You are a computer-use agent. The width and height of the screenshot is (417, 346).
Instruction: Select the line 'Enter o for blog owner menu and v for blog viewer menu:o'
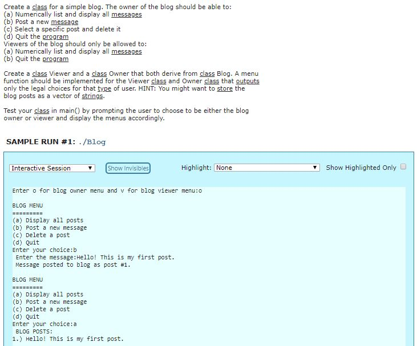107,191
